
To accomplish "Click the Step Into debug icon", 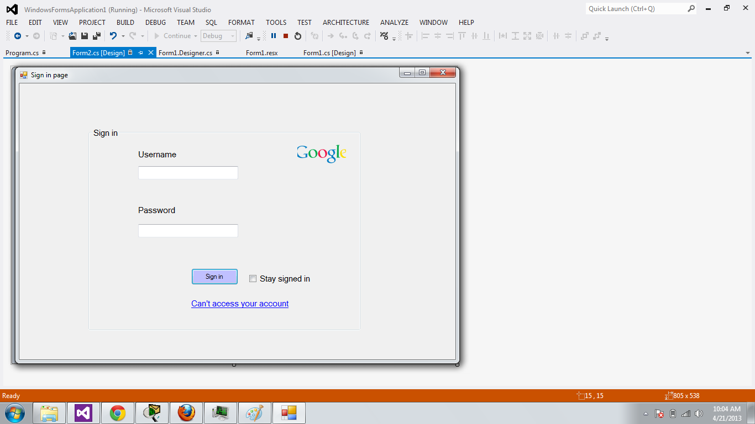I will click(x=343, y=35).
